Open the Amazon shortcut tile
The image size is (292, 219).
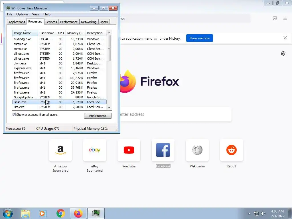click(x=60, y=150)
